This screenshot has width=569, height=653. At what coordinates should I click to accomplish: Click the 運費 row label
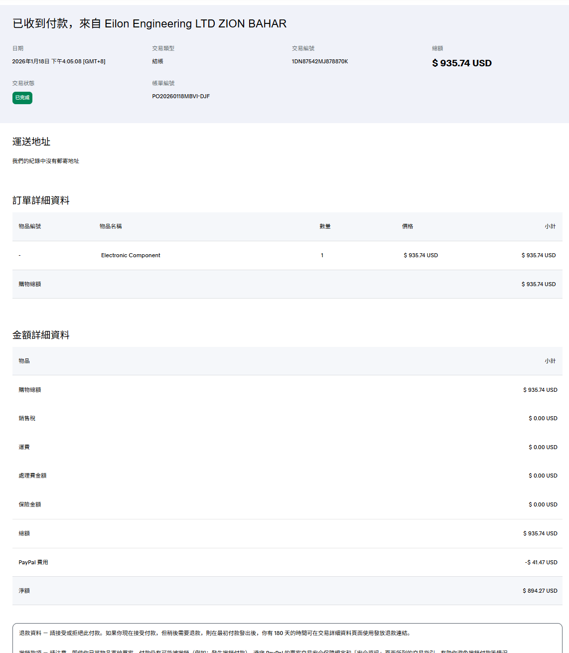pyautogui.click(x=24, y=447)
